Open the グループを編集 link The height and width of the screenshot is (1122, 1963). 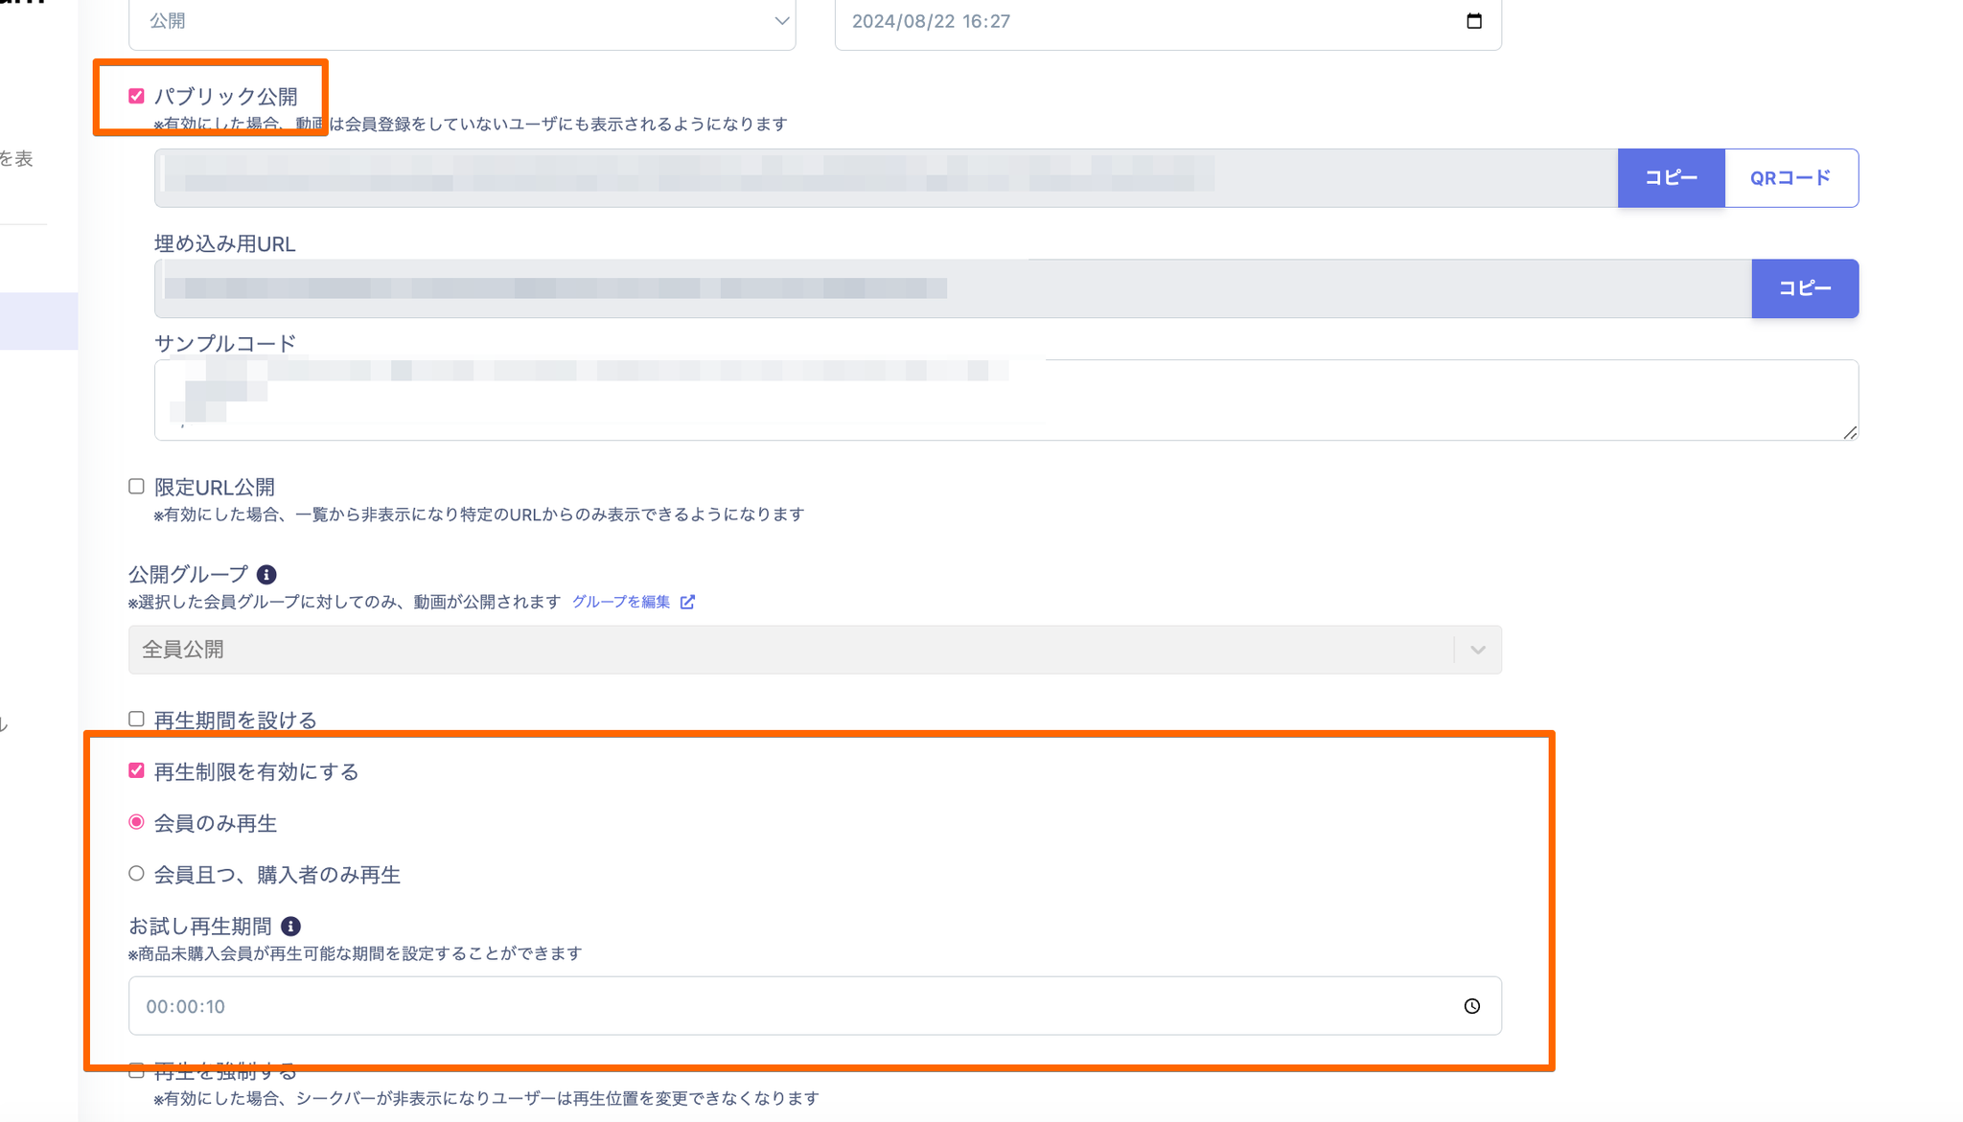tap(621, 602)
